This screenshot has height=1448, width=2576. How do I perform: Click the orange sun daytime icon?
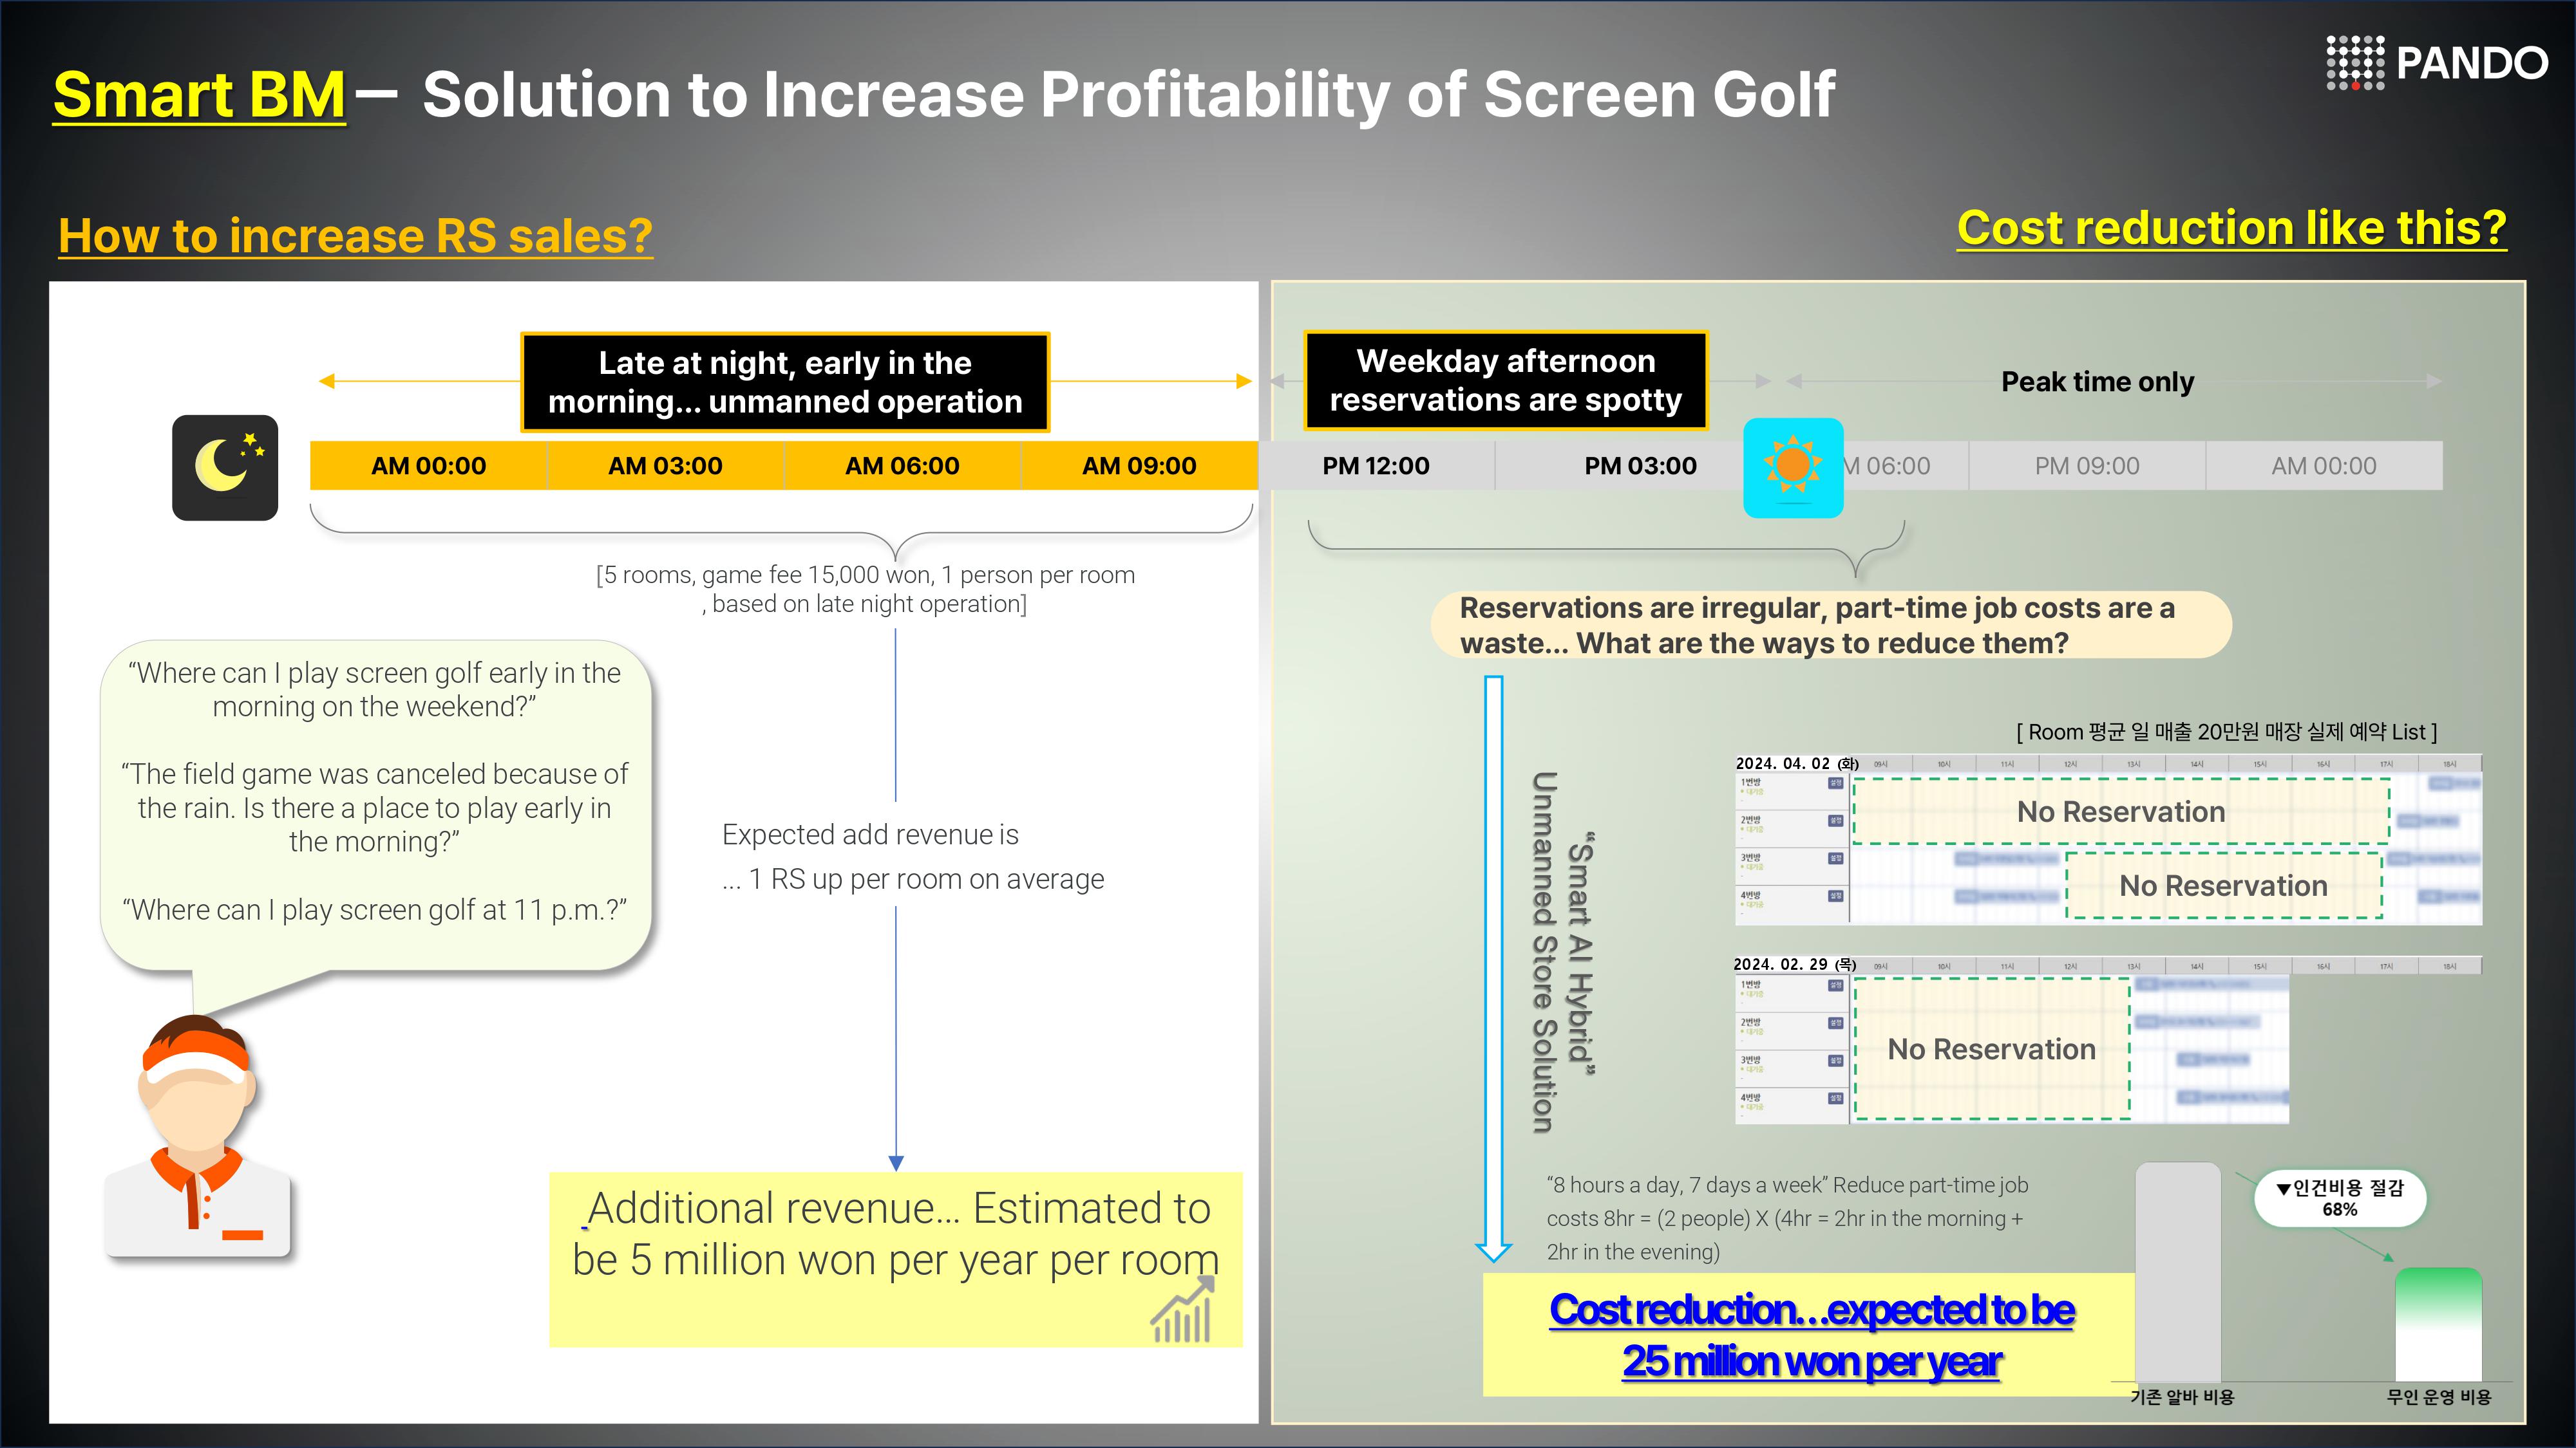pos(1793,468)
